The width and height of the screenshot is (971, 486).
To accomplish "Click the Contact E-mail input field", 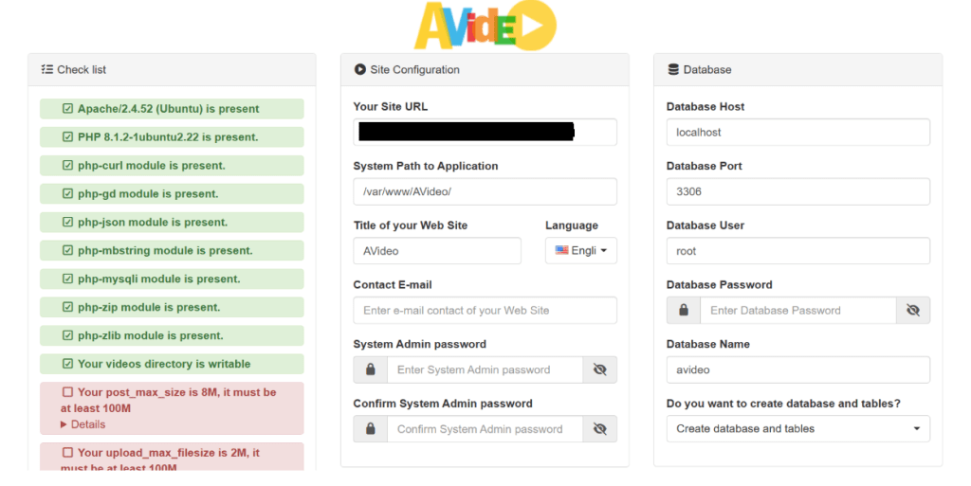I will coord(485,310).
